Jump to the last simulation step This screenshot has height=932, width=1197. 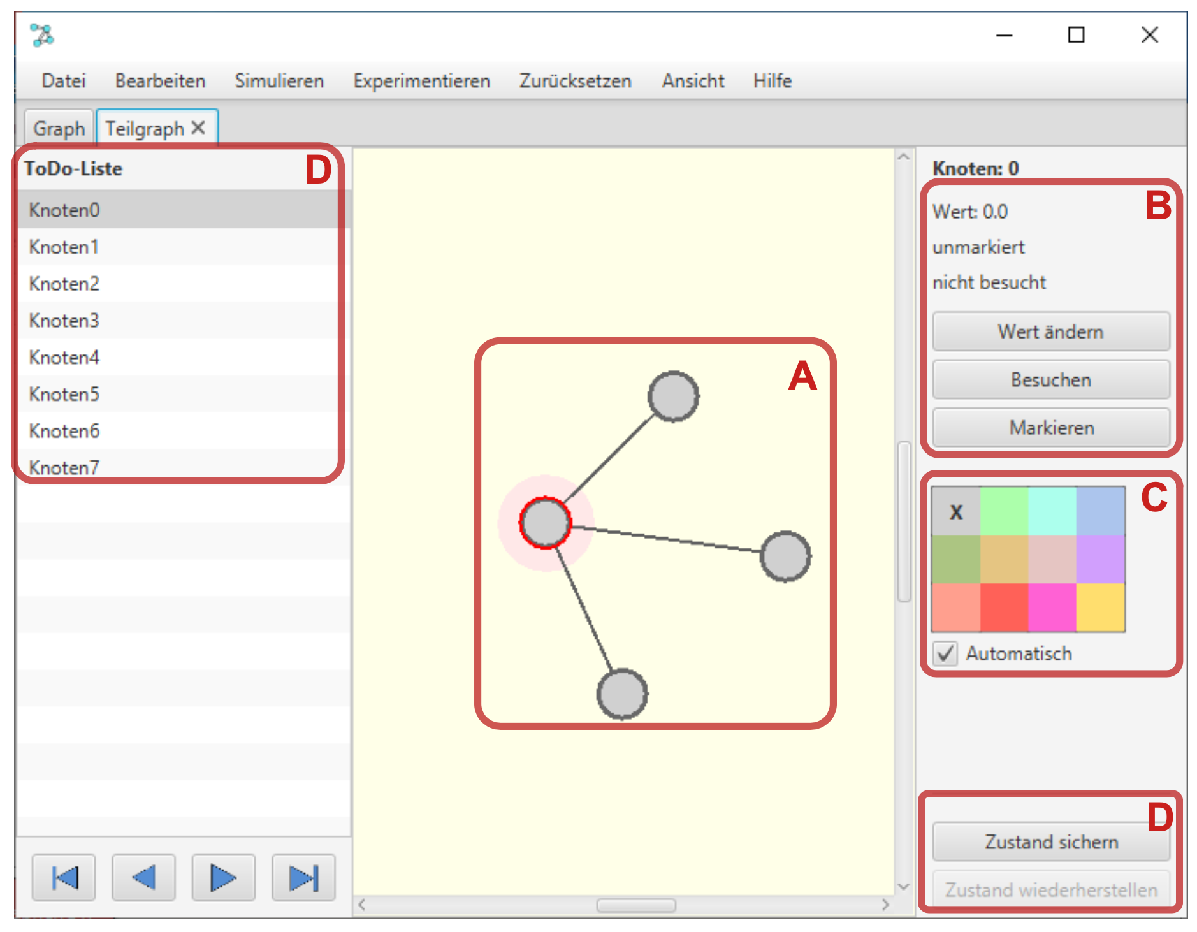(303, 878)
